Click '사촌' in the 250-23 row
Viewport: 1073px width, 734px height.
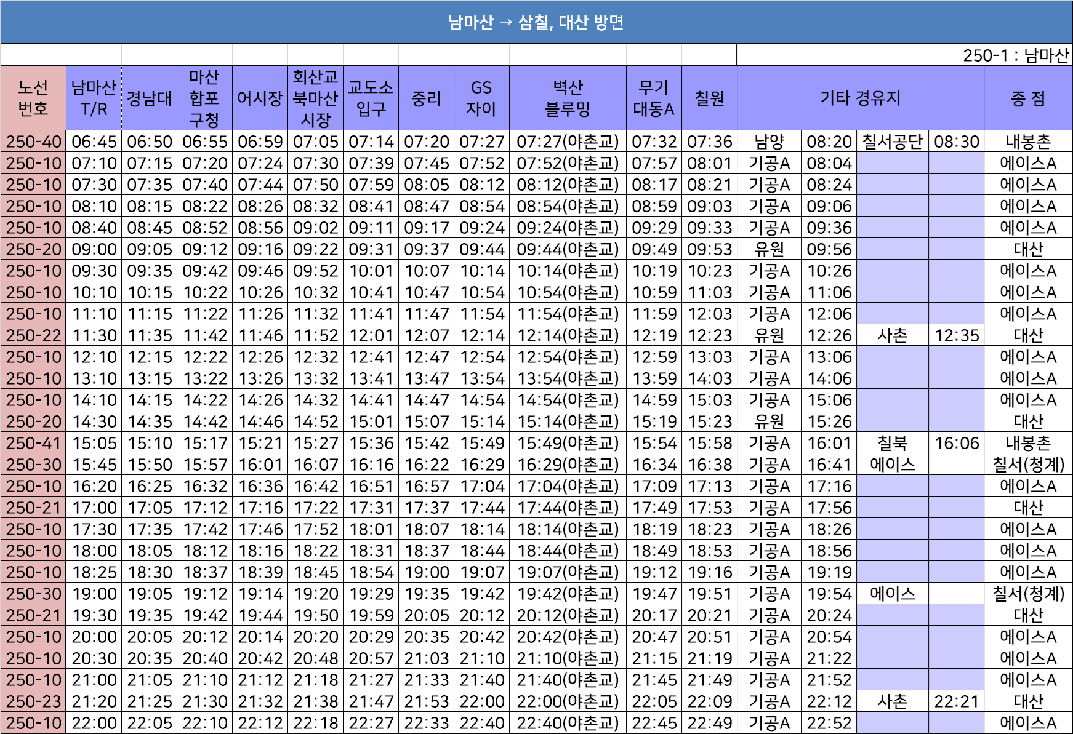click(893, 701)
